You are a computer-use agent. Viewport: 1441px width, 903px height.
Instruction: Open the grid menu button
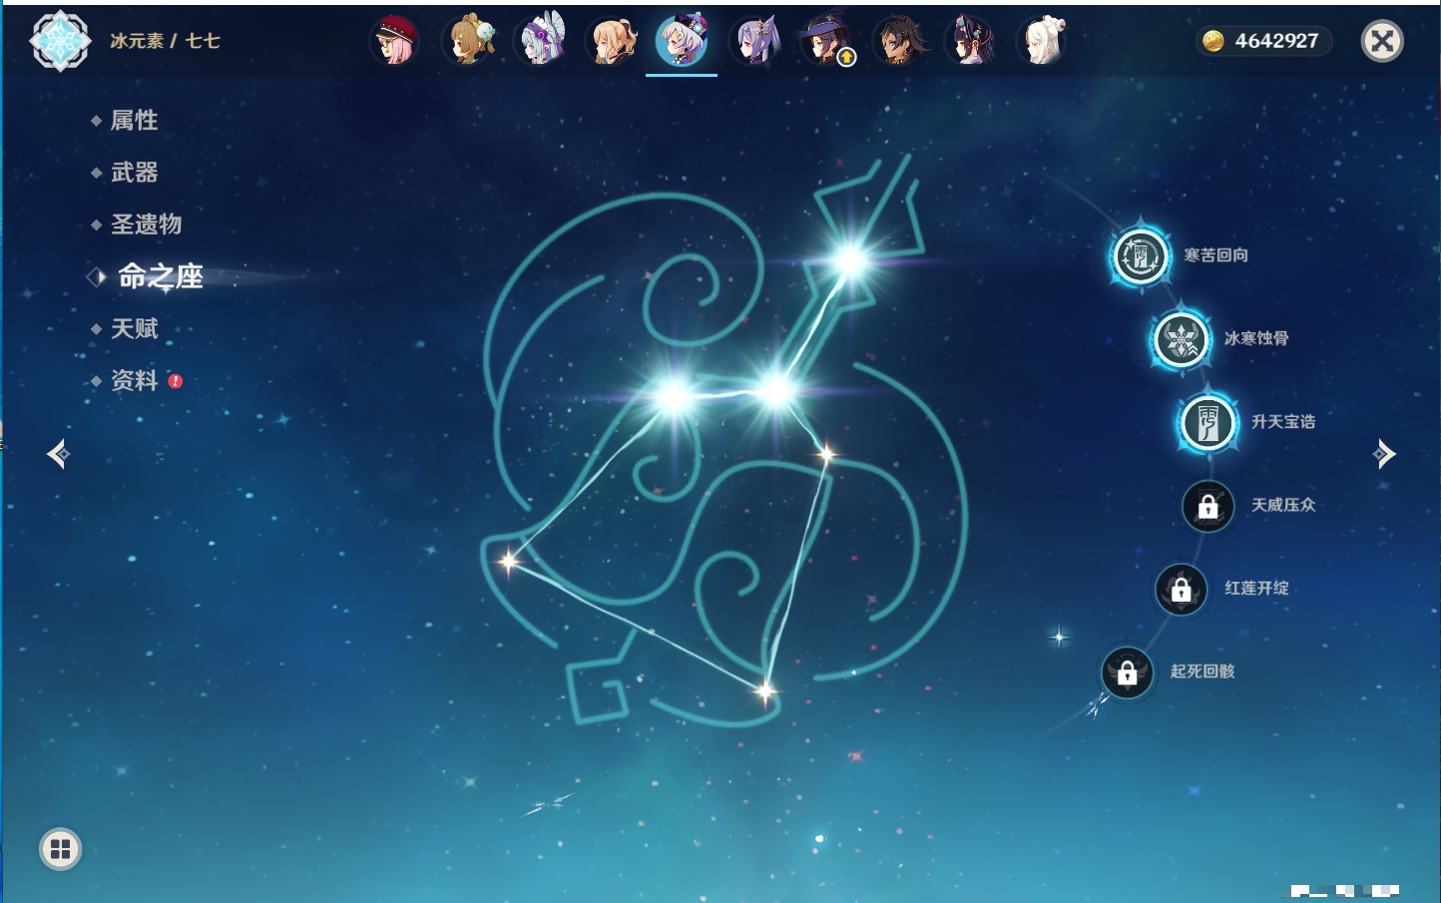[x=60, y=849]
